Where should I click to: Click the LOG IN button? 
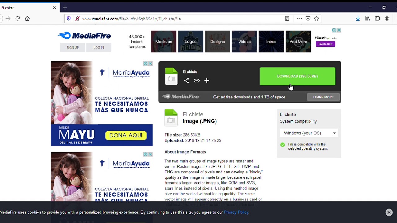[99, 47]
